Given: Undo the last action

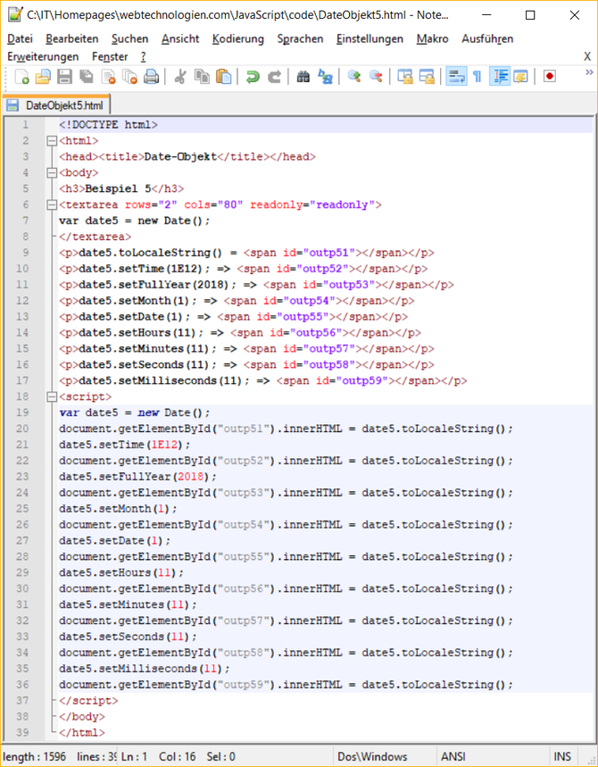Looking at the screenshot, I should click(253, 77).
